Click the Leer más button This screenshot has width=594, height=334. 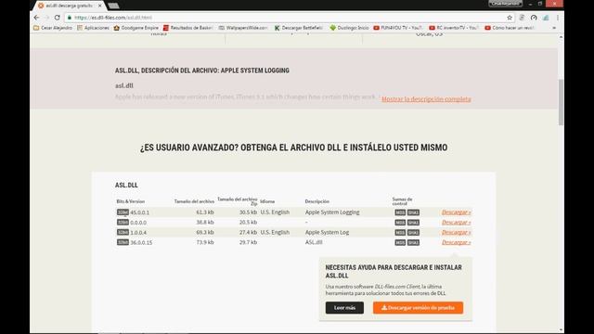(x=344, y=307)
